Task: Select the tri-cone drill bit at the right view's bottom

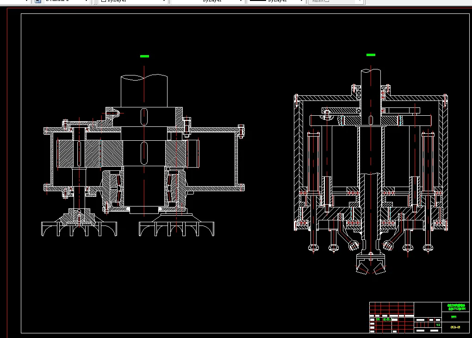Action: [371, 264]
